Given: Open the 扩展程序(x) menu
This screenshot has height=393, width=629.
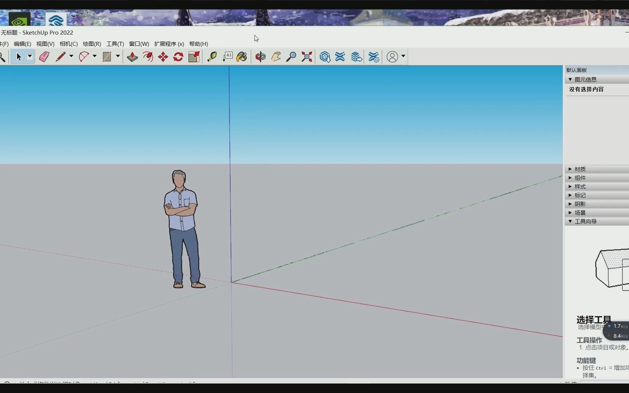Looking at the screenshot, I should pos(169,44).
